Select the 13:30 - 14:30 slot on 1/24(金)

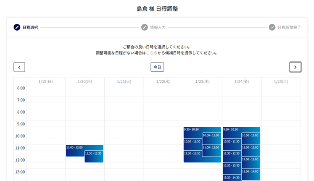pos(232,178)
